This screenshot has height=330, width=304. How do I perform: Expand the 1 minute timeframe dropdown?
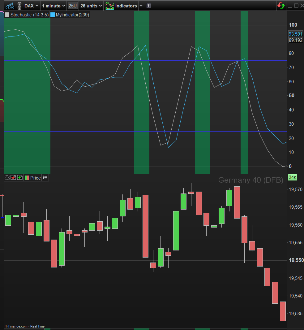click(x=54, y=6)
